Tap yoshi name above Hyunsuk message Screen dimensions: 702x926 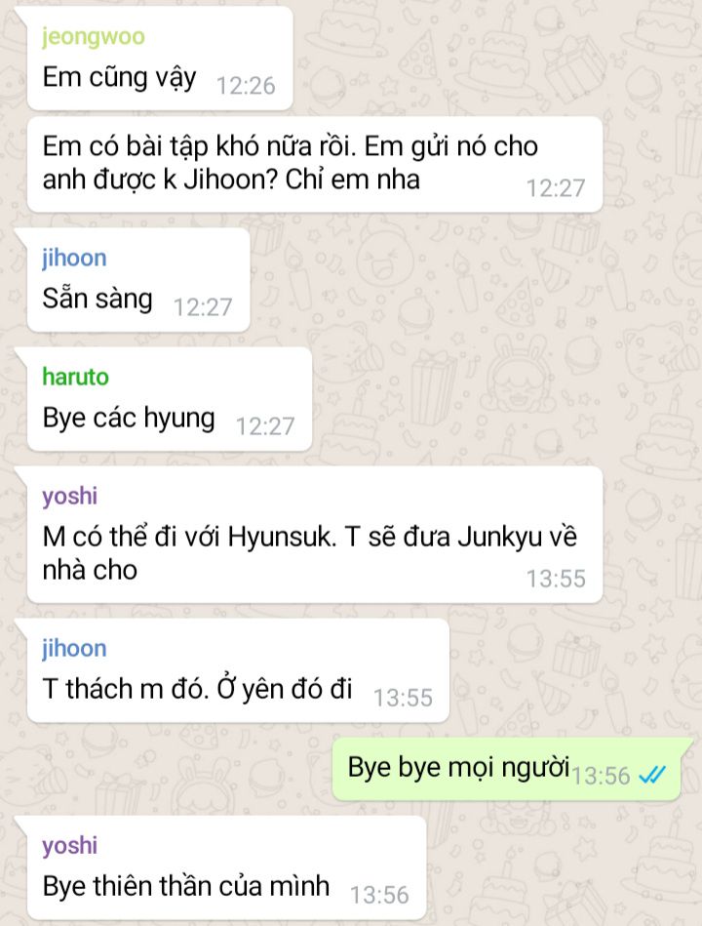coord(69,496)
